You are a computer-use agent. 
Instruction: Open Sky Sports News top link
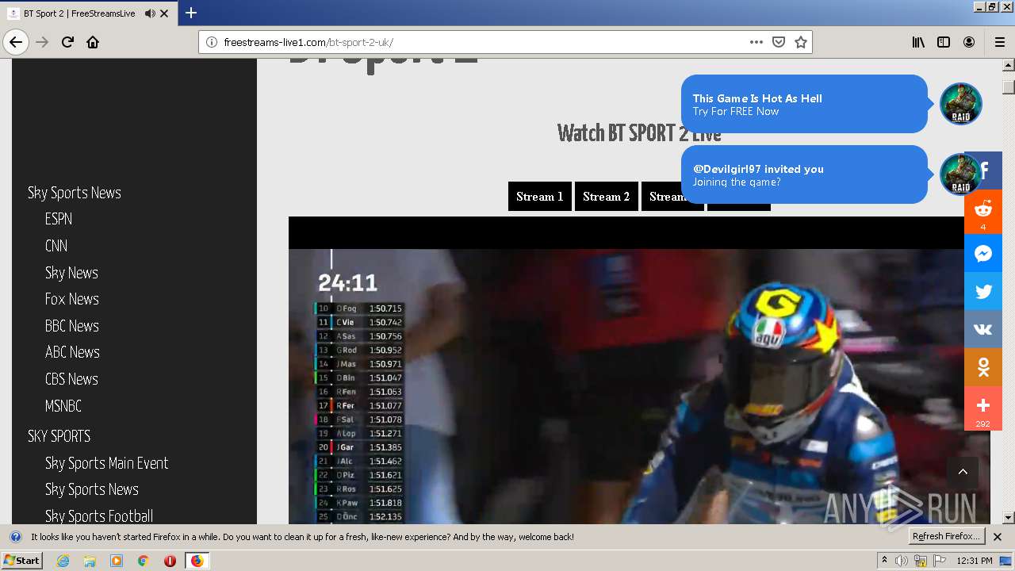(x=75, y=193)
